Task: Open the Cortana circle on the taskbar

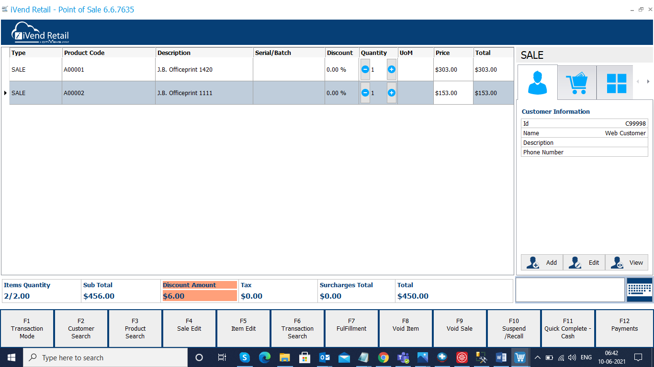Action: coord(199,357)
